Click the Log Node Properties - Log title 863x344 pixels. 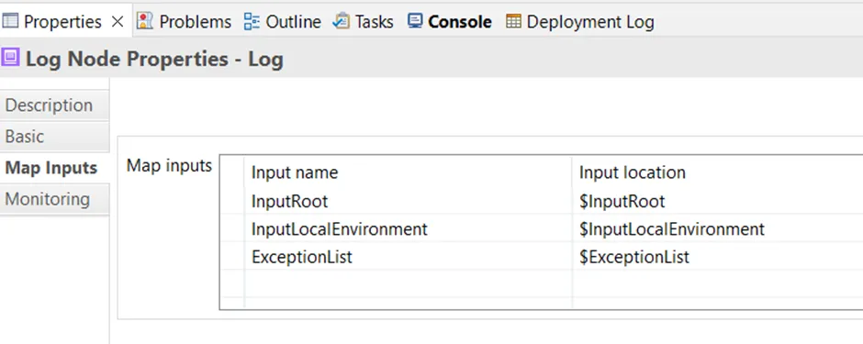tap(154, 59)
